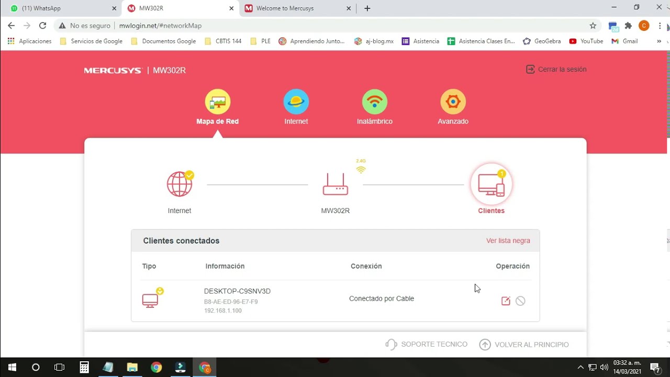This screenshot has height=377, width=670.
Task: Bookmark this page with star icon
Action: pos(593,26)
